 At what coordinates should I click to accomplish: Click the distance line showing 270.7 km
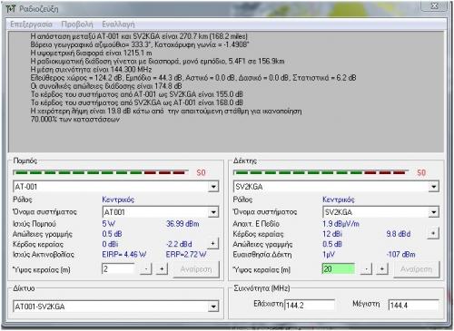click(x=139, y=36)
